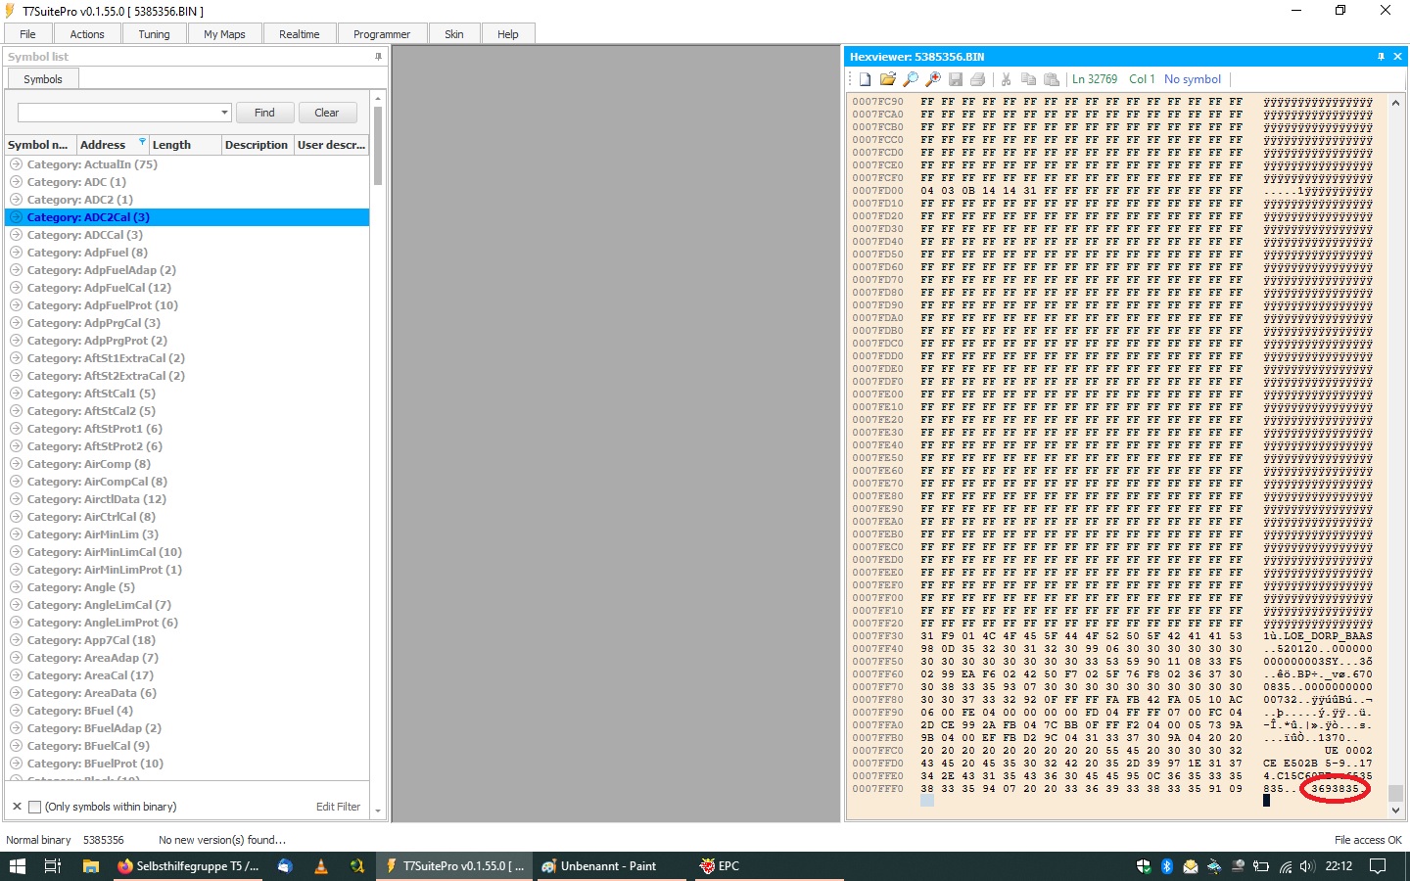Click the Address column filter icon
The height and width of the screenshot is (881, 1410).
point(142,142)
